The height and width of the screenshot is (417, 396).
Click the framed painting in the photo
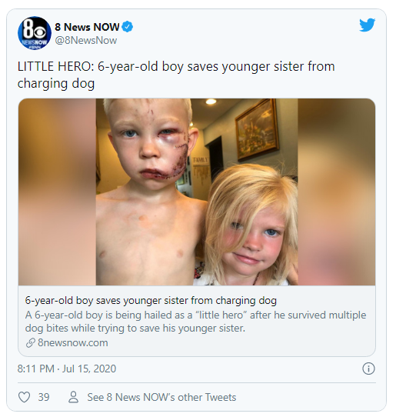[257, 129]
